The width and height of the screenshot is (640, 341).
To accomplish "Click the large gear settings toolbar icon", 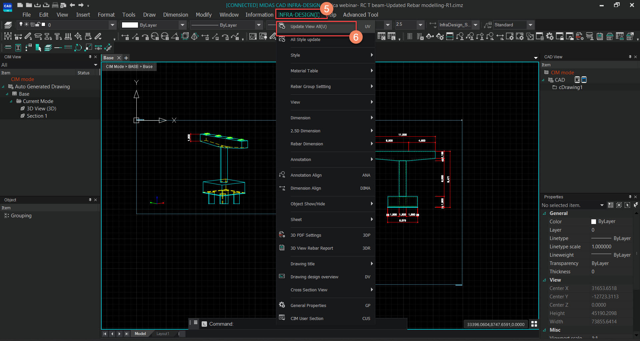I will 550,36.
